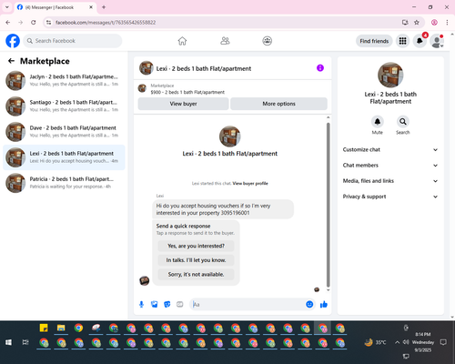Search in conversation magnifier icon
This screenshot has height=364, width=455.
point(403,122)
